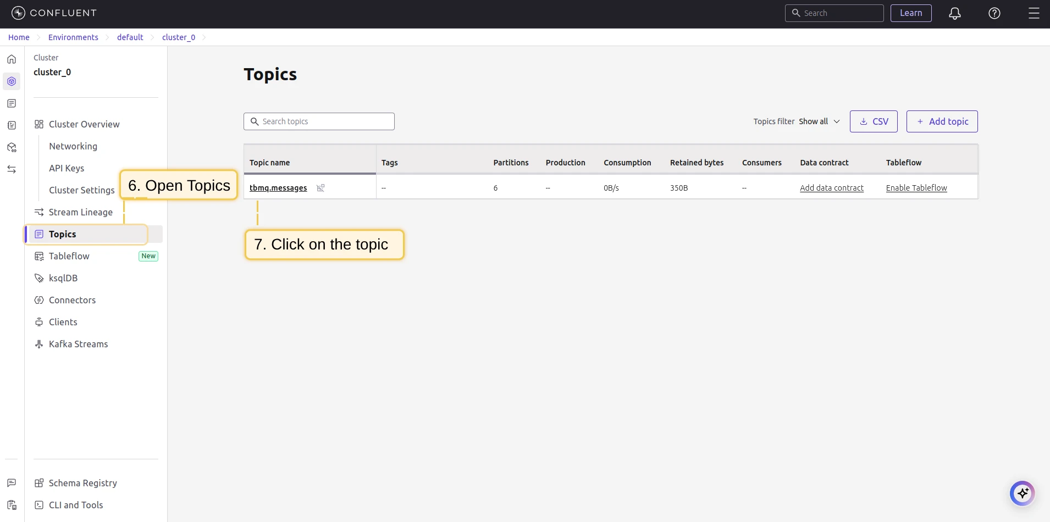Click Enable Tableflow link
Image resolution: width=1050 pixels, height=522 pixels.
tap(916, 188)
